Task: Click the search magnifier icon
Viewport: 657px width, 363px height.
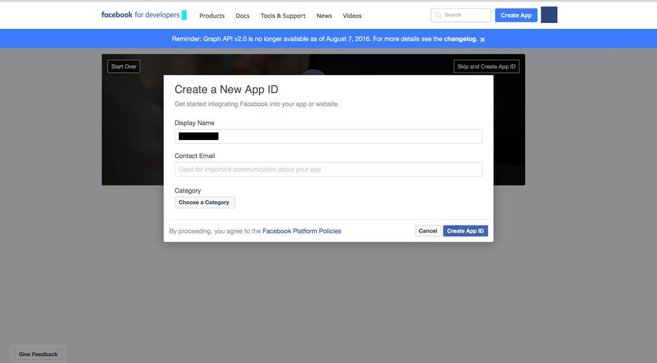Action: pyautogui.click(x=439, y=15)
